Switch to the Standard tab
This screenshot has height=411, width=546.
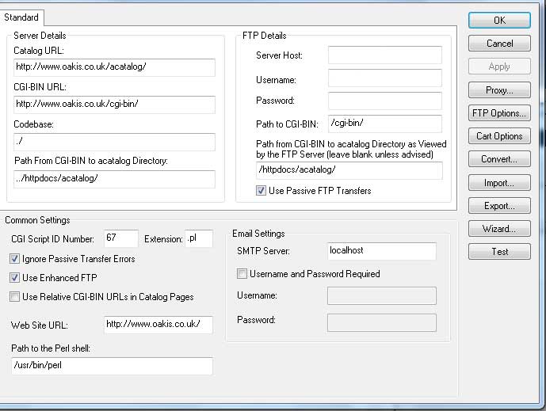pyautogui.click(x=21, y=17)
